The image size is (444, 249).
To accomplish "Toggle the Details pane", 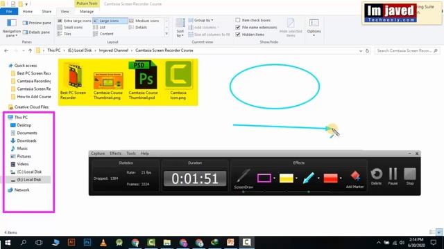I will 37,33.
